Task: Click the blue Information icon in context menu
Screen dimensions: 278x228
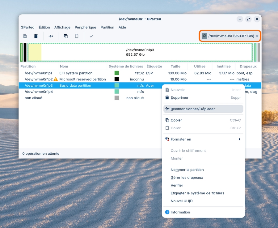Action: point(167,212)
